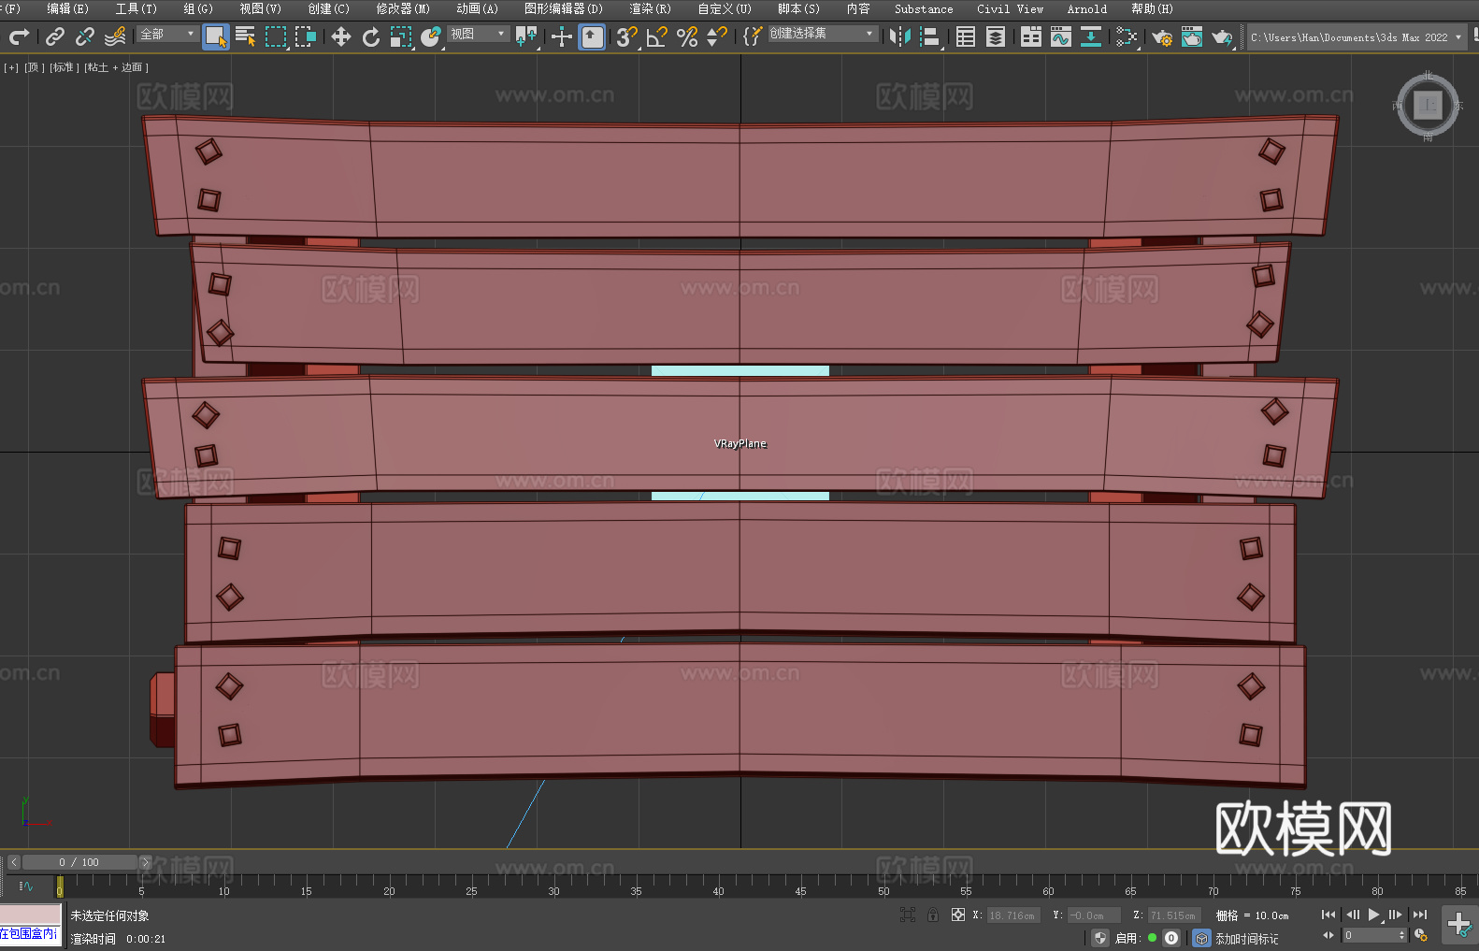Click the Play Animation button
The image size is (1479, 951).
1374,915
